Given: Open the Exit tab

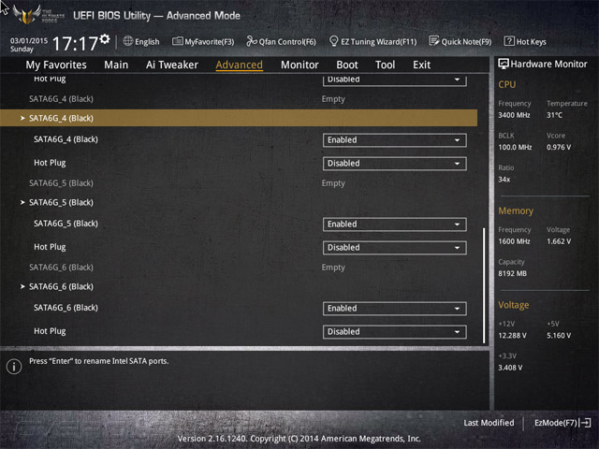Looking at the screenshot, I should [x=422, y=65].
